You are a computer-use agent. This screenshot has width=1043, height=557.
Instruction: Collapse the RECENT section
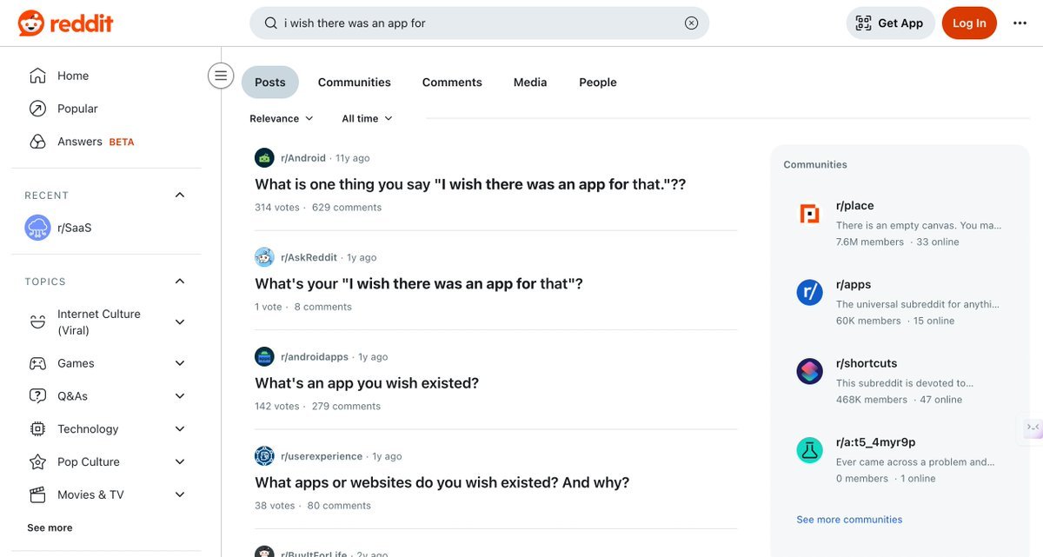click(x=180, y=195)
